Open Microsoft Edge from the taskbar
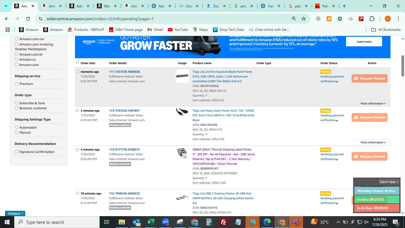 pyautogui.click(x=267, y=222)
